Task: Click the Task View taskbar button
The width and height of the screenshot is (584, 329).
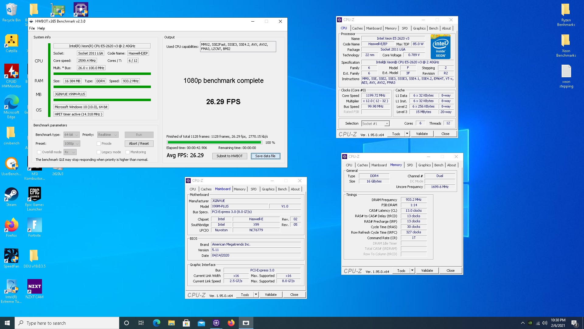Action: [141, 323]
